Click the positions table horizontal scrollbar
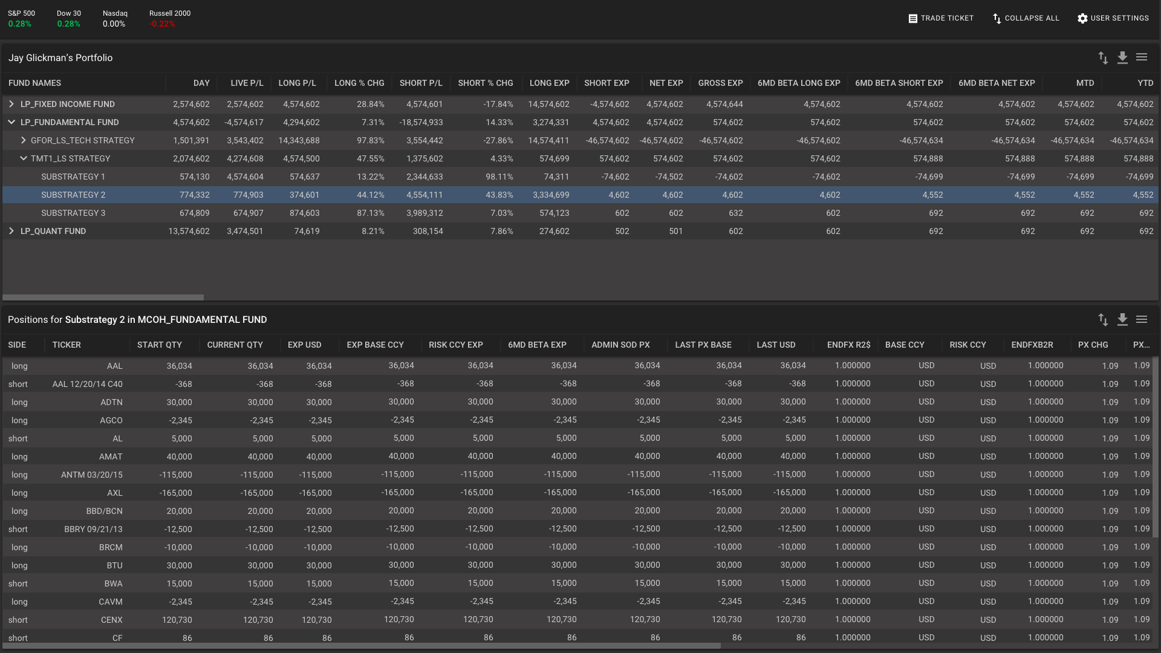 tap(361, 645)
